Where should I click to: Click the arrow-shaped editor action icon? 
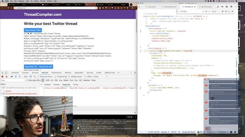coord(222,7)
